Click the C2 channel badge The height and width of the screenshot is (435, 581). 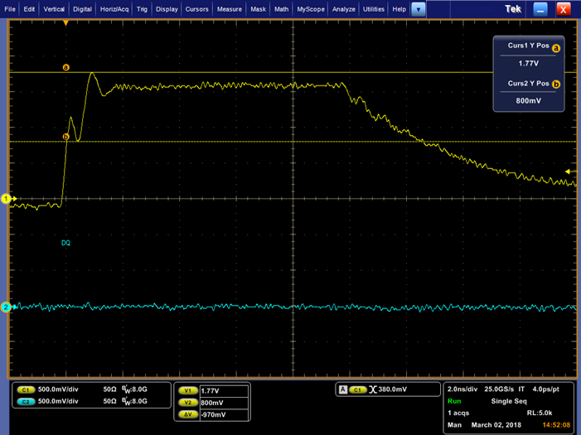[26, 402]
